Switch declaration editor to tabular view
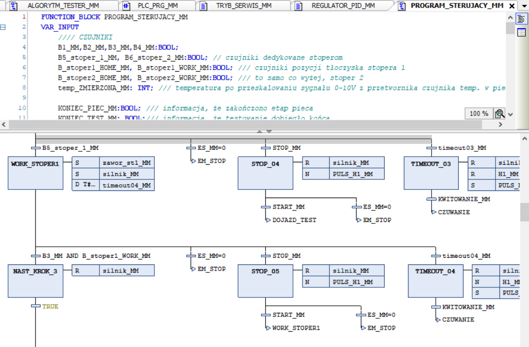The image size is (529, 347). 521,32
